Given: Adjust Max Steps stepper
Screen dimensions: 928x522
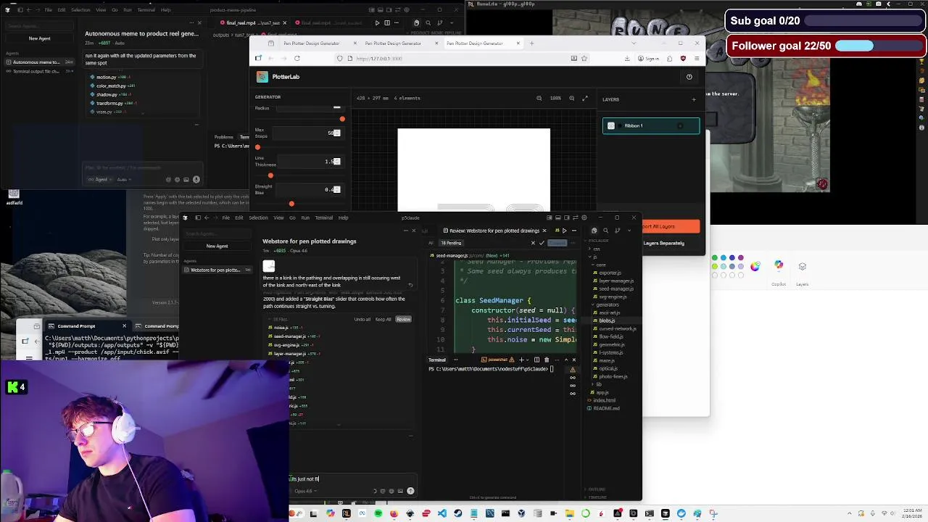Looking at the screenshot, I should [x=336, y=133].
